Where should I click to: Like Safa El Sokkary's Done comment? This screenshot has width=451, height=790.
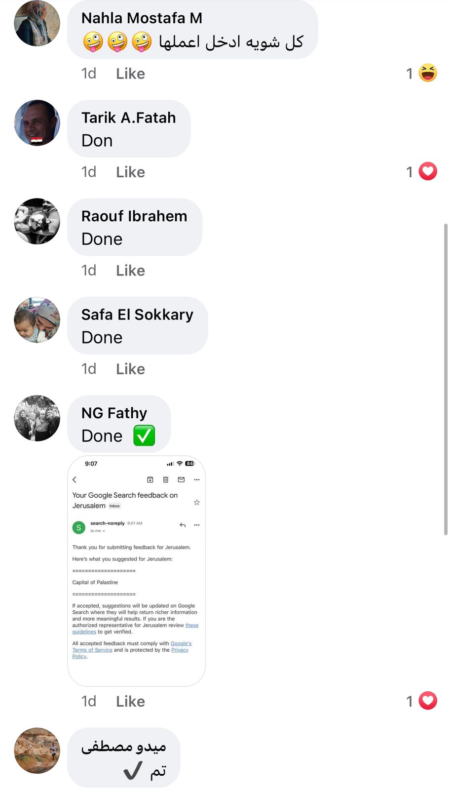130,369
